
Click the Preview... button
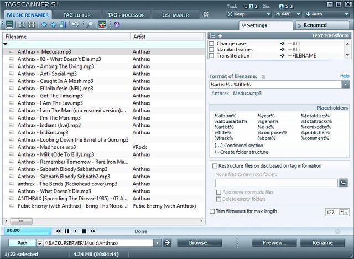click(274, 243)
